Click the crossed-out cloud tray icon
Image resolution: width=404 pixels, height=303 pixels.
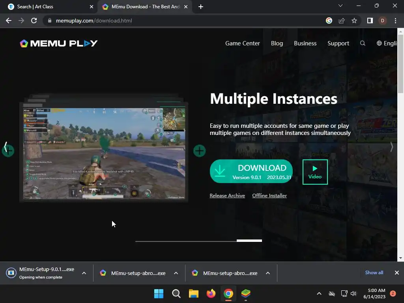[332, 294]
